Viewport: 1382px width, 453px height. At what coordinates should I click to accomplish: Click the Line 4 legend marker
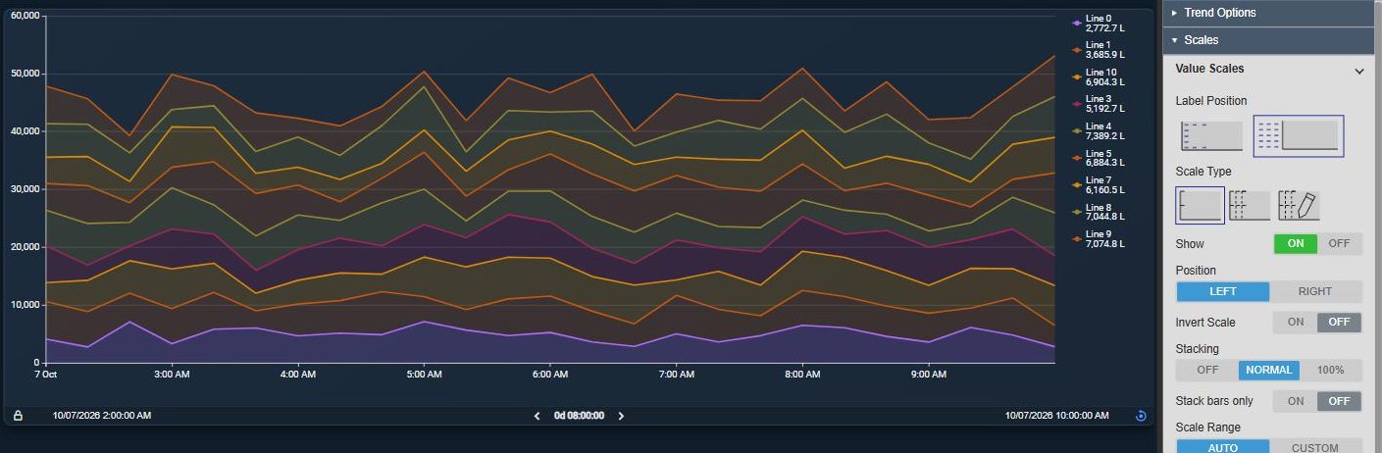click(1078, 130)
